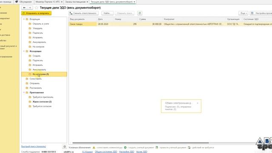Close the 'Монитор Портала 1С:ИТС' tab

pyautogui.click(x=62, y=2)
